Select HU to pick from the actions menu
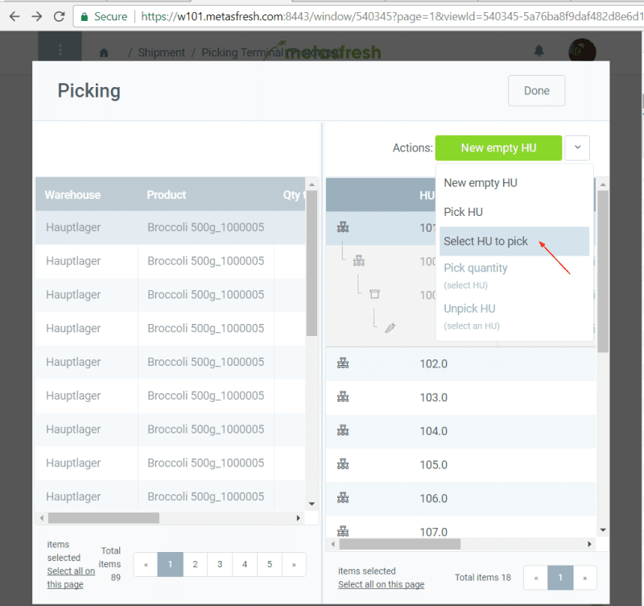Viewport: 644px width, 606px height. pyautogui.click(x=485, y=241)
